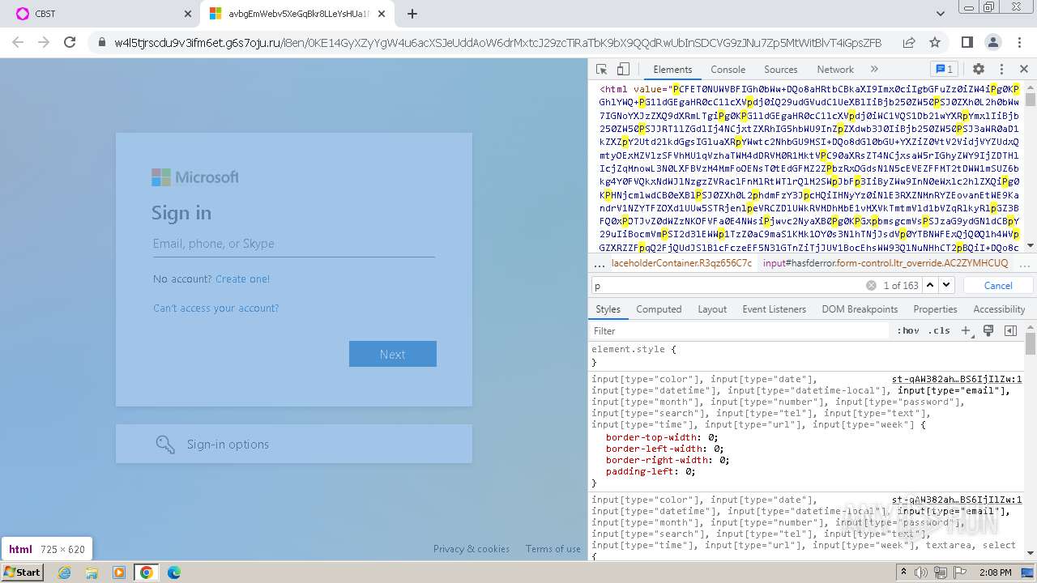1037x583 pixels.
Task: Open the volume speaker tray icon
Action: (920, 572)
